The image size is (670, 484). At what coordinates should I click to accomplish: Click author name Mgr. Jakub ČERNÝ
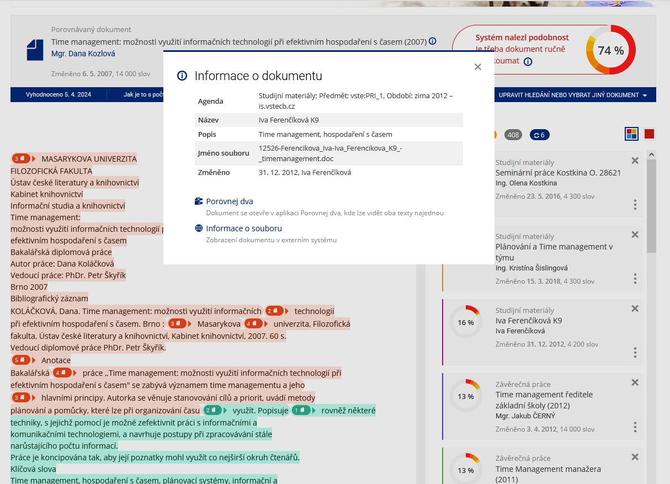click(x=525, y=416)
